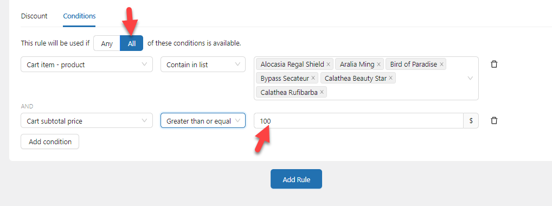Click the Add Rule button
Viewport: 552px width, 206px height.
point(297,179)
